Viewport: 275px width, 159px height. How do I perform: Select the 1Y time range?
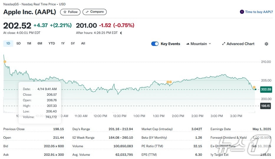[x=63, y=44]
